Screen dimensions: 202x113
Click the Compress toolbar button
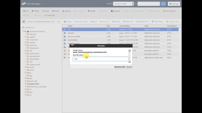click(50, 15)
